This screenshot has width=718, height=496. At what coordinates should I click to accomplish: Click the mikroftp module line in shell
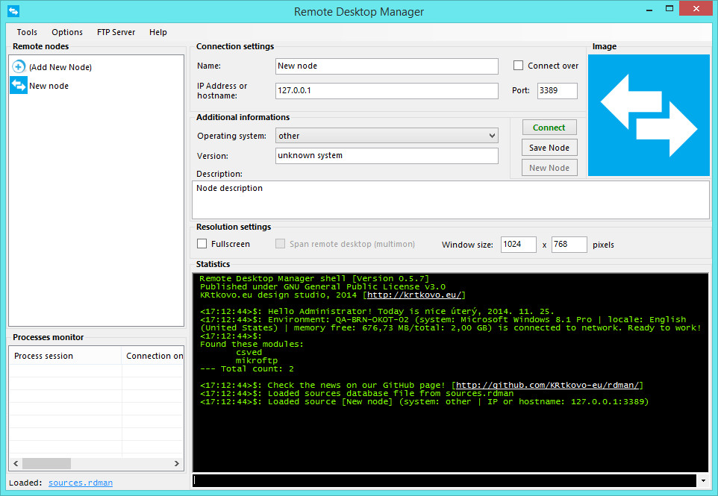pyautogui.click(x=257, y=360)
